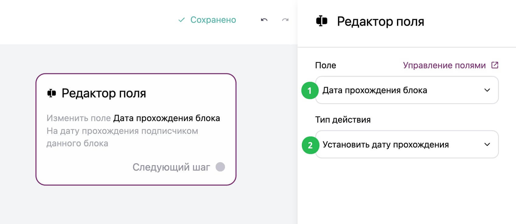Click the Следующий шаг label in block
This screenshot has height=224, width=516.
[171, 167]
